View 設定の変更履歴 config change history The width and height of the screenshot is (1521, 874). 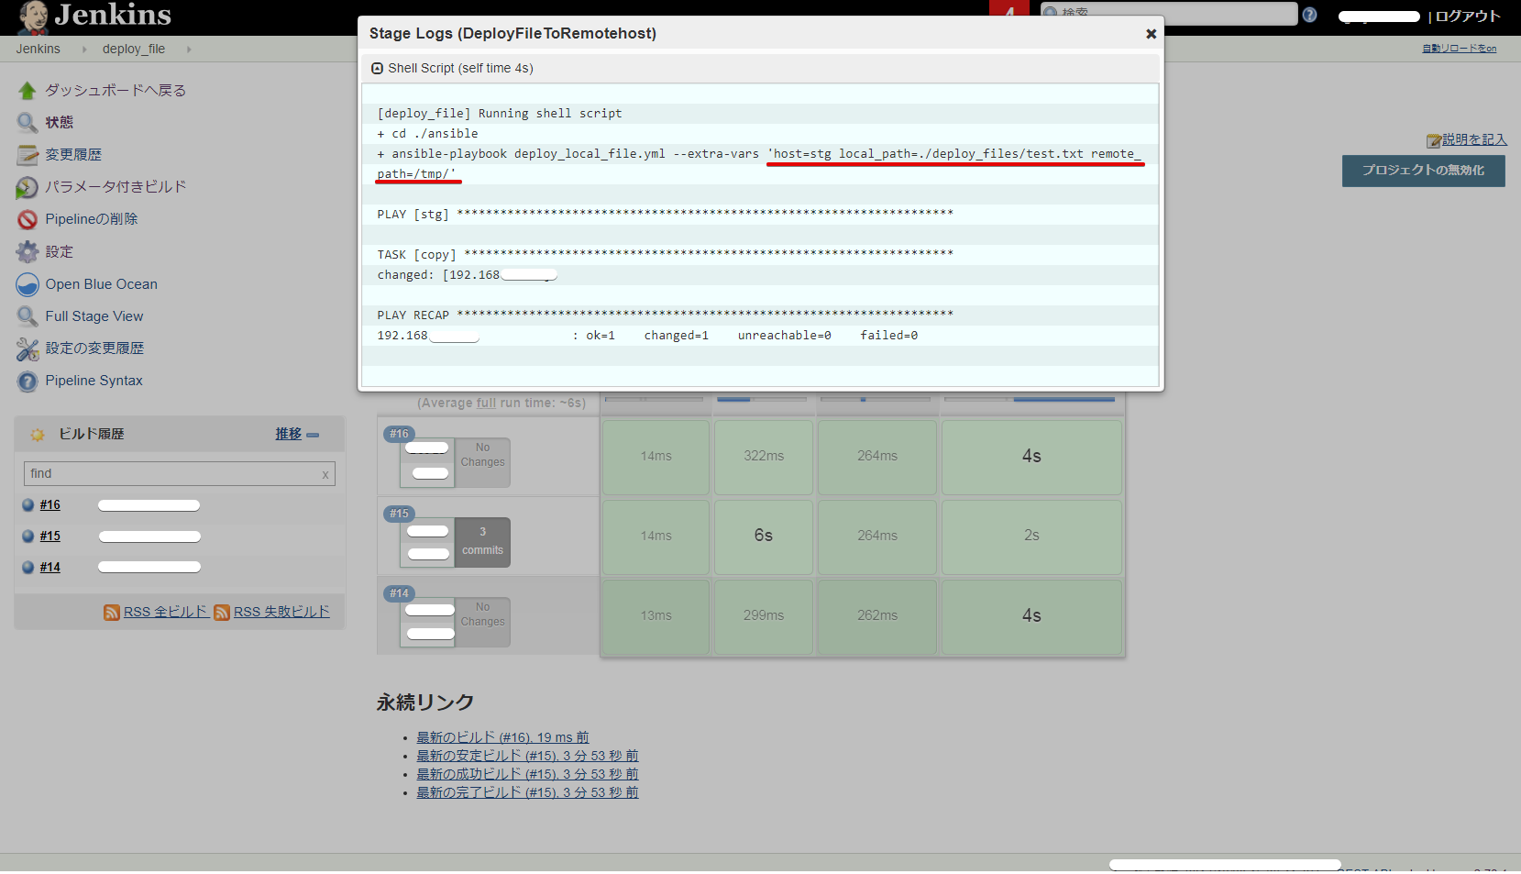tap(95, 348)
